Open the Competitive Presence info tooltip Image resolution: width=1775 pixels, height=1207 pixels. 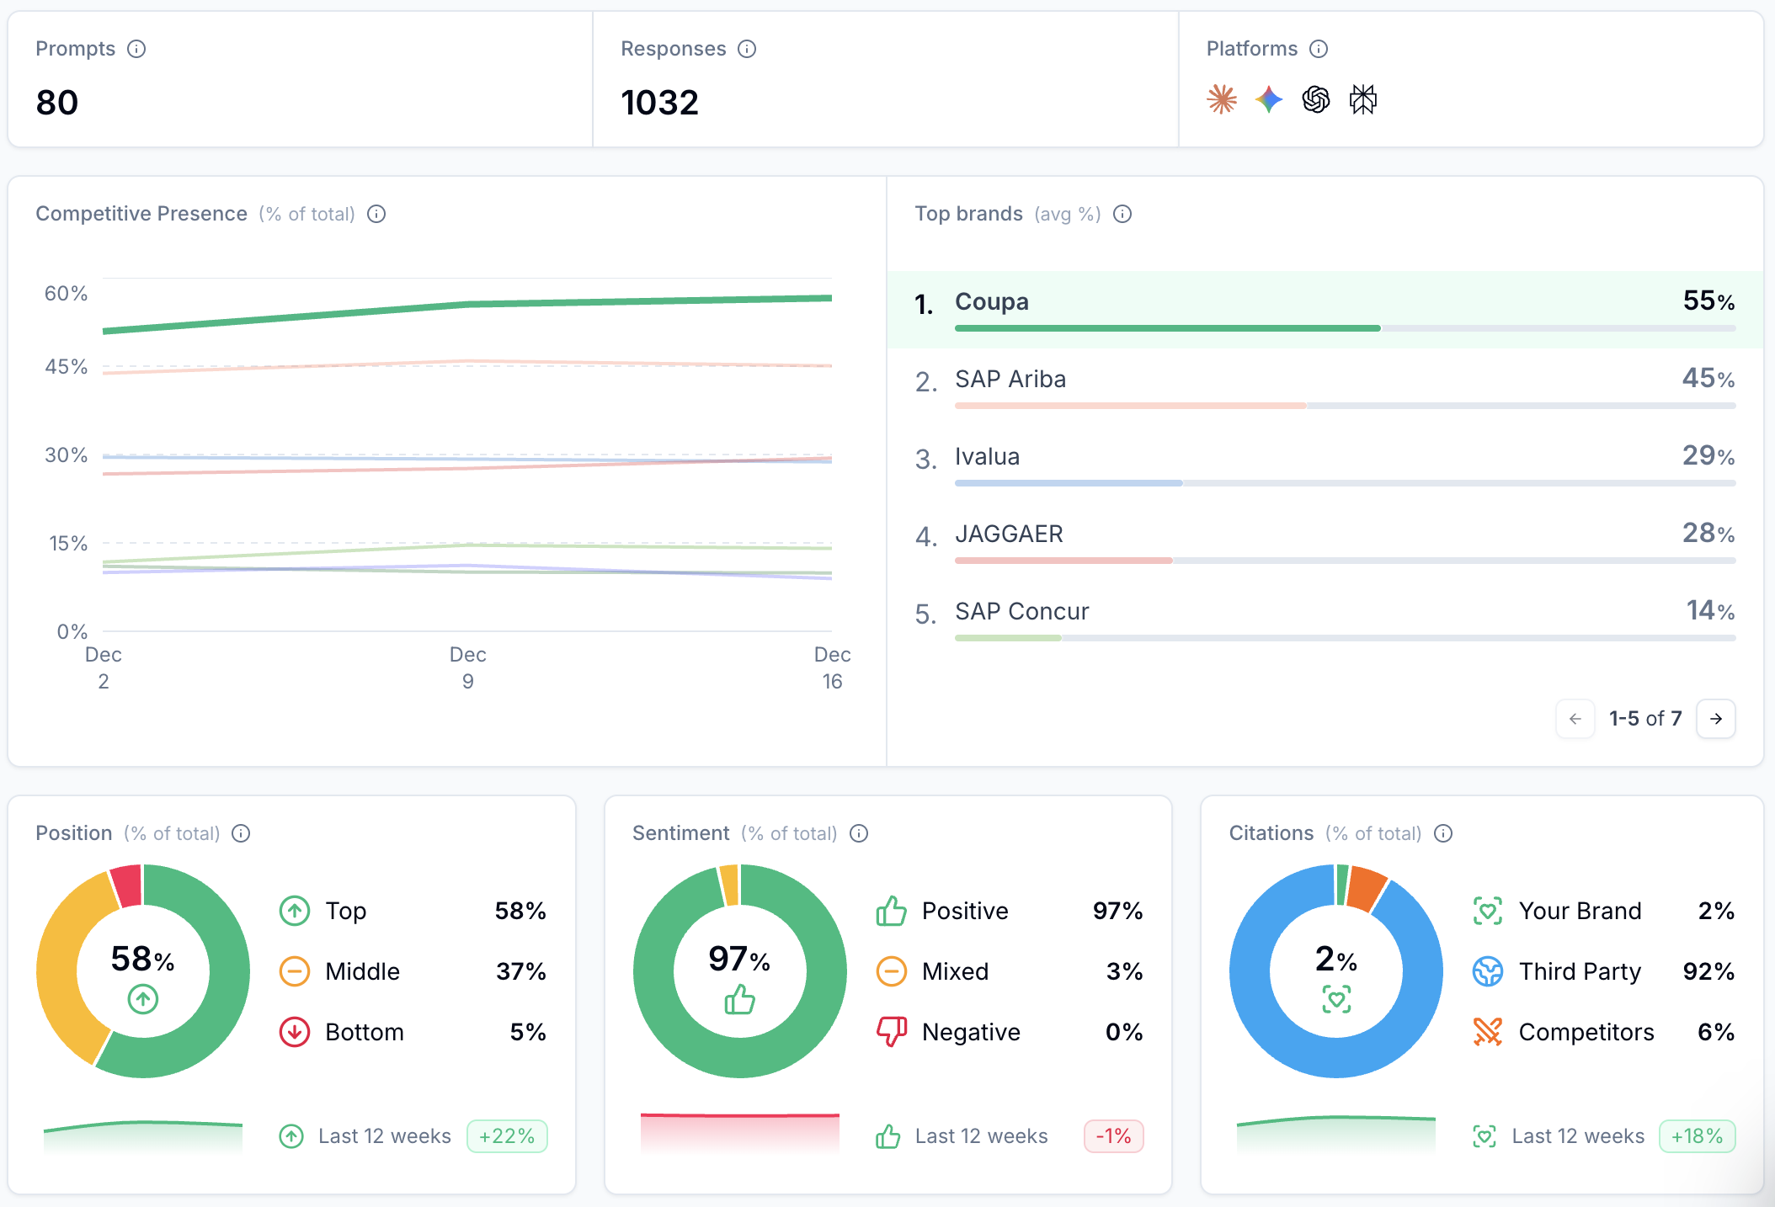click(x=376, y=214)
